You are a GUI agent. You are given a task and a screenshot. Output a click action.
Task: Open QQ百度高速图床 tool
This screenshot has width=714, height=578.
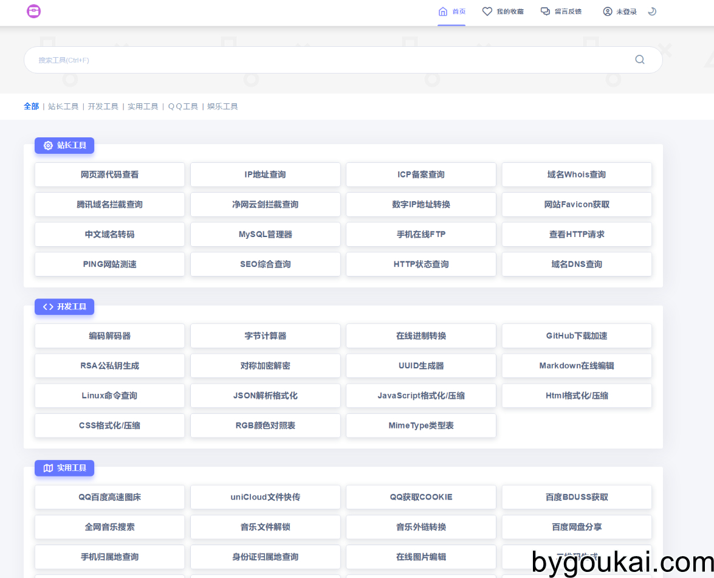pos(110,497)
